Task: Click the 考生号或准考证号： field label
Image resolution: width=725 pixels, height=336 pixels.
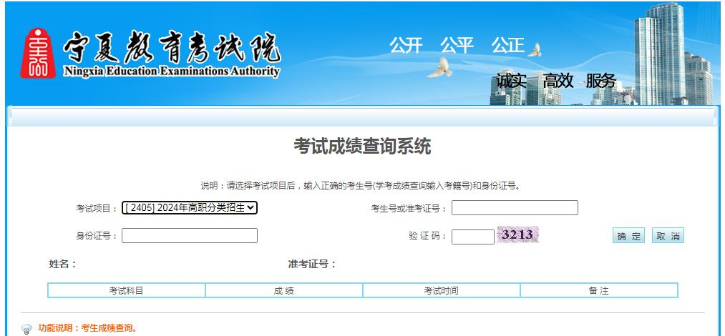Action: pyautogui.click(x=409, y=208)
